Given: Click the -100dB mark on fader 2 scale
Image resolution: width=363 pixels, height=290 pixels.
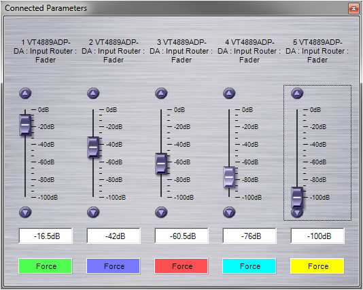Looking at the screenshot, I should [116, 198].
